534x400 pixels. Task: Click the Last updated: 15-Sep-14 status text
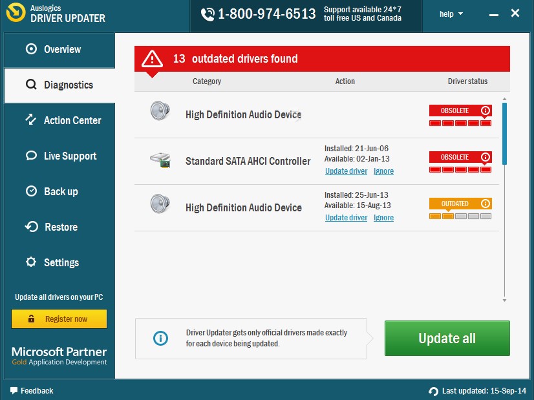pos(484,391)
